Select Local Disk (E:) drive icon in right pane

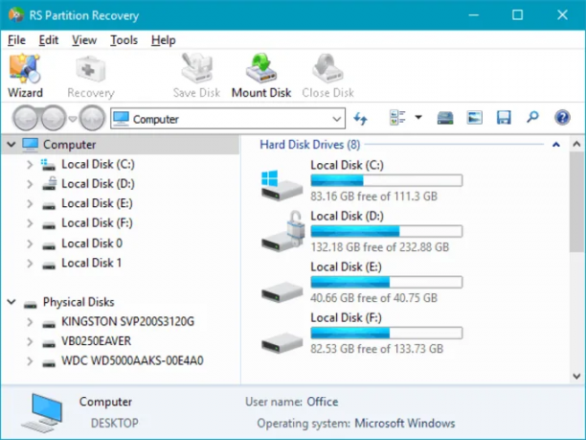(x=282, y=292)
